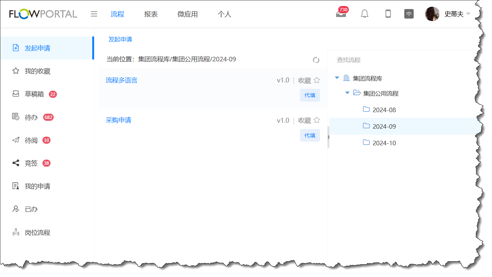Open the 微应用 menu item

[x=187, y=14]
